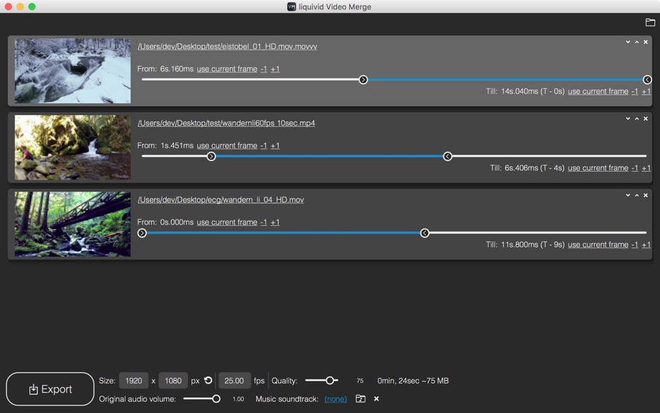Viewport: 660px width, 413px height.
Task: Step wandernli60fps From point back one frame
Action: click(263, 145)
